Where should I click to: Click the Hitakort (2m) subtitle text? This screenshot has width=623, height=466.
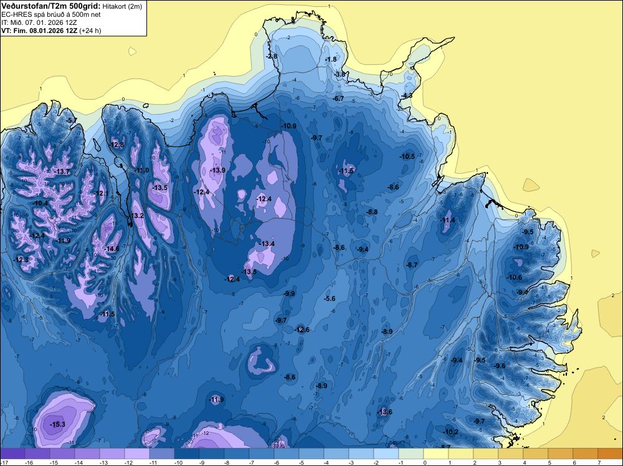coord(122,6)
